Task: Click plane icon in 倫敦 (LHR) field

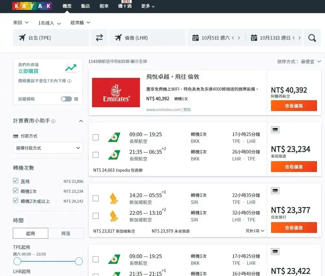Action: 118,38
